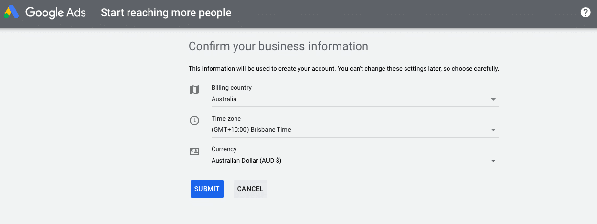Click the Brisbane Time zone value

[251, 130]
